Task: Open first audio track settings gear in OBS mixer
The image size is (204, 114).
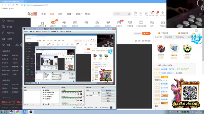Action: [x=81, y=94]
